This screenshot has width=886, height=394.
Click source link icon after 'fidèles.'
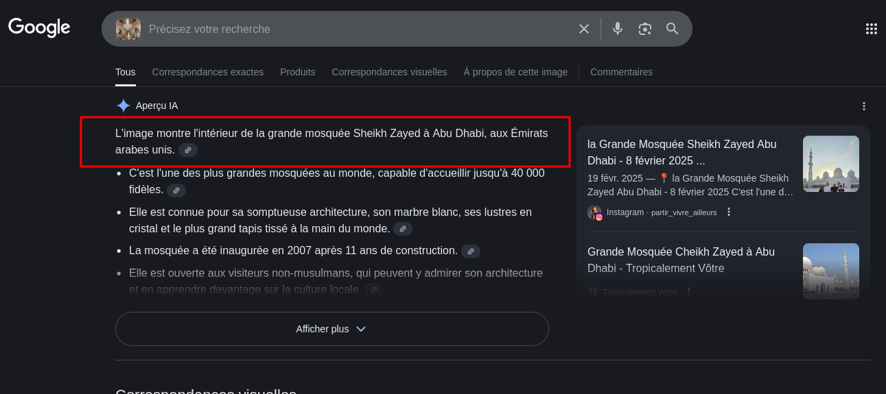click(x=176, y=190)
